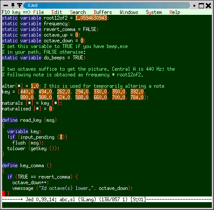
Task: Expand the Buffers menu
Action: (103, 12)
